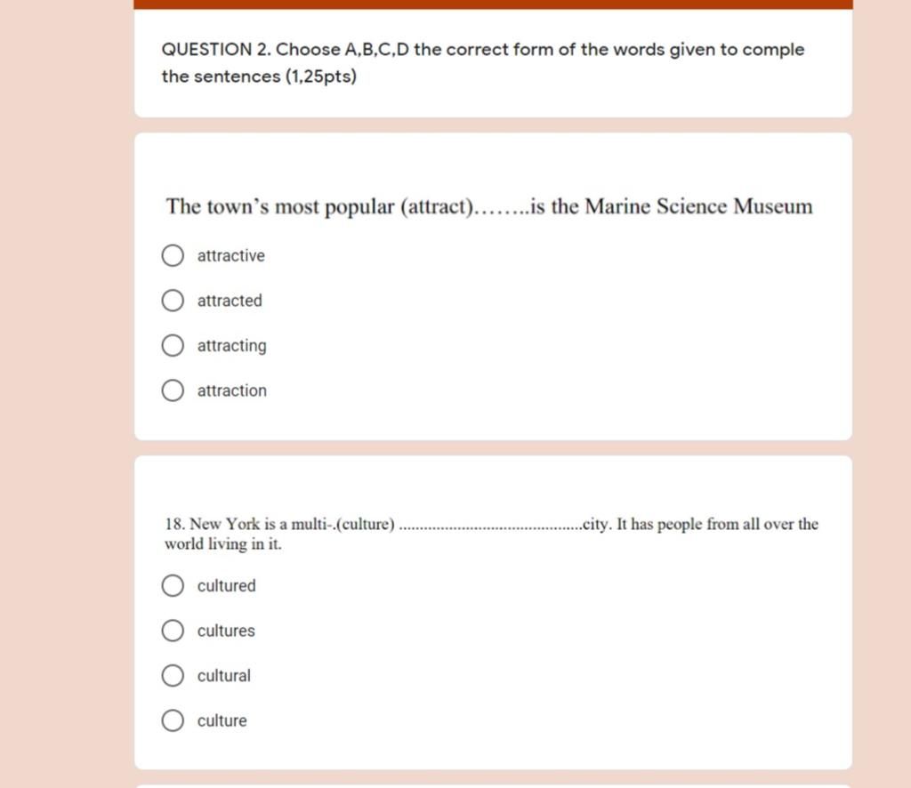Click the 'attracting' answer label text
Screen dimensions: 911x788
click(x=232, y=346)
